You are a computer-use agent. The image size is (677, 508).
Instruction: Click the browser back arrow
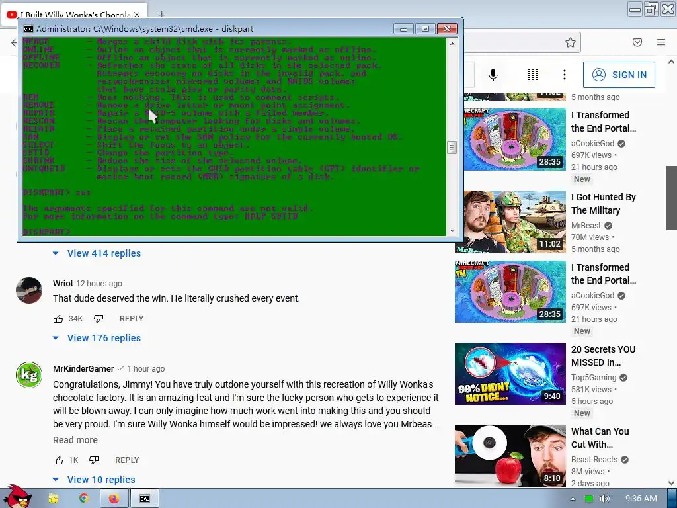coord(13,42)
